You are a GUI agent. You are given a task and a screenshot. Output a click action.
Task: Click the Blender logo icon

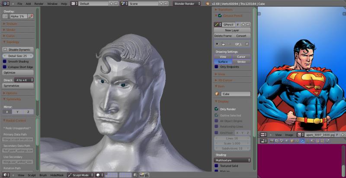click(207, 4)
